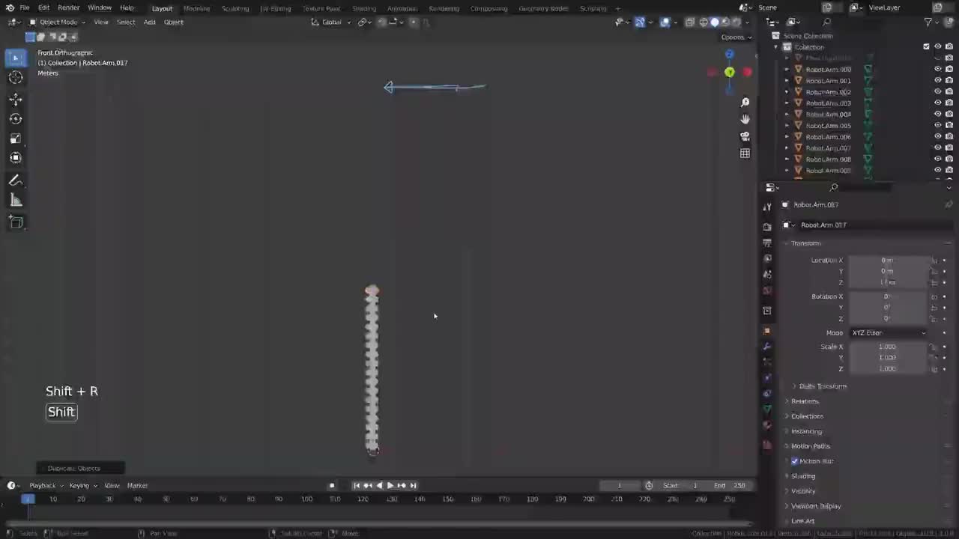Disable render for Robot.Arm.006
Image resolution: width=959 pixels, height=539 pixels.
[949, 137]
